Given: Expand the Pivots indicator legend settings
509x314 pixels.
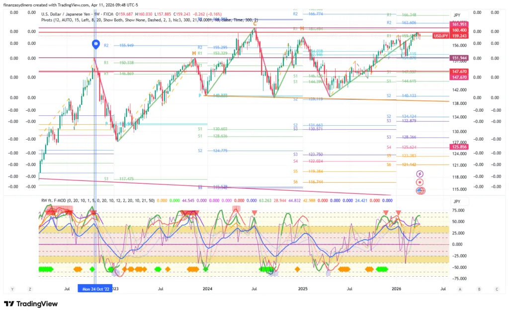Looking at the screenshot, I should 149,20.
